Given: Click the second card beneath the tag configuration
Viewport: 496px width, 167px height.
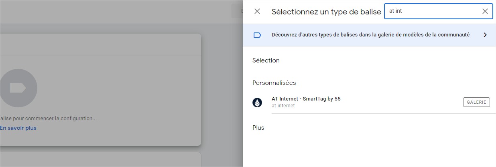Looking at the screenshot, I should (100, 159).
